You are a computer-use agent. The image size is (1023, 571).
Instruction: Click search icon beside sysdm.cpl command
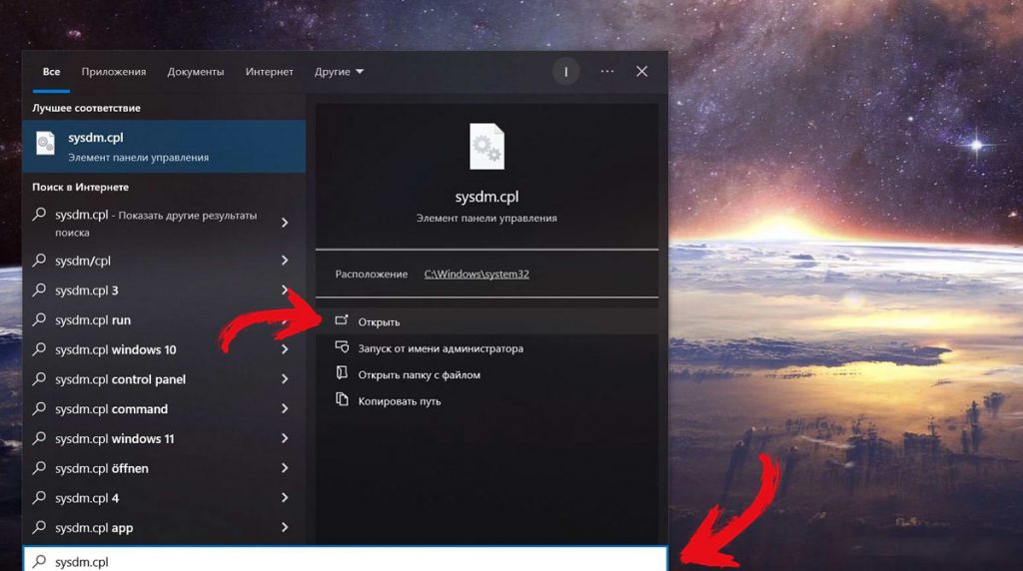pyautogui.click(x=39, y=408)
